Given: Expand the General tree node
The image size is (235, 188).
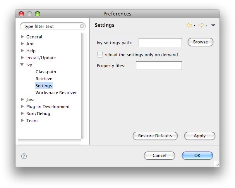Looking at the screenshot, I should [22, 37].
